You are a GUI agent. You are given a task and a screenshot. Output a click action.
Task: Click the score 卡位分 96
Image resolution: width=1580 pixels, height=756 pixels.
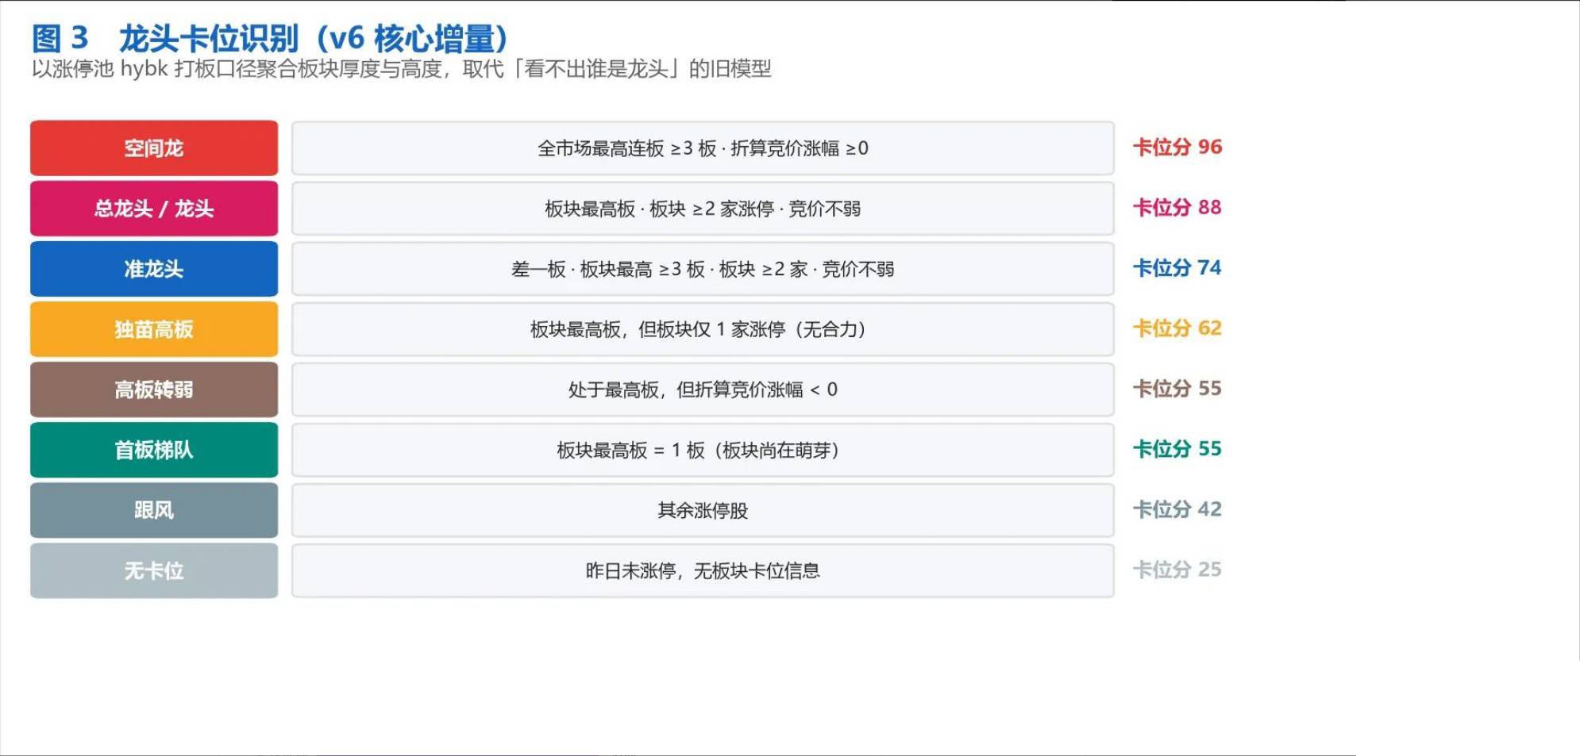[1177, 147]
